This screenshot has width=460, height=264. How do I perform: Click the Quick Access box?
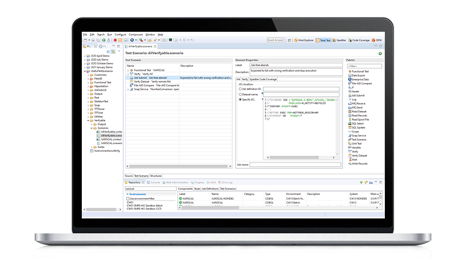275,40
